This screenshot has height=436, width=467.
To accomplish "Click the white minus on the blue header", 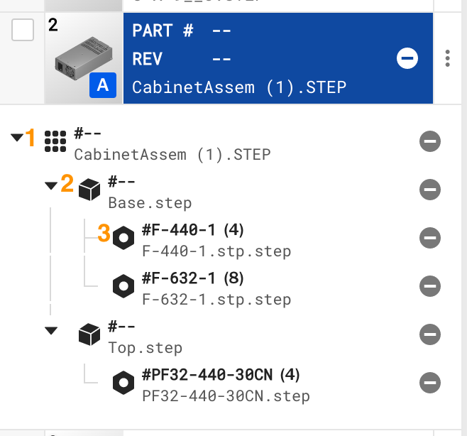I will (x=407, y=59).
